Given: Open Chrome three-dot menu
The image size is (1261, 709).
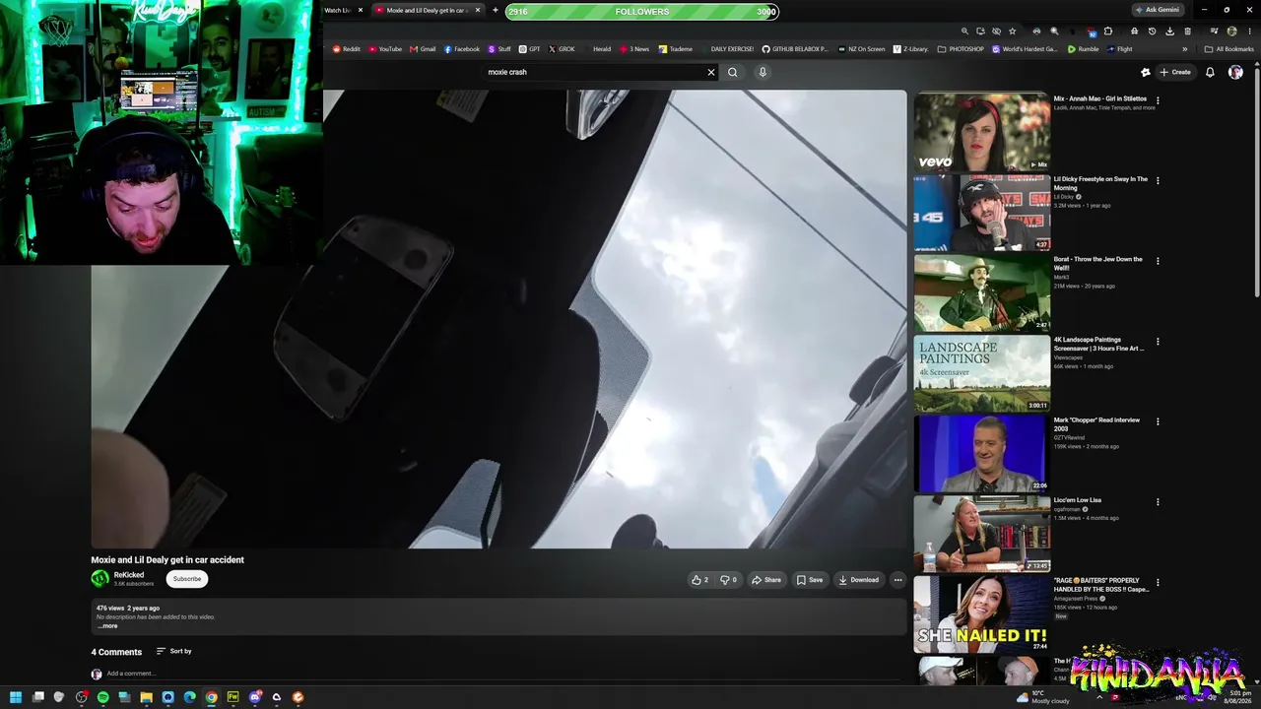Looking at the screenshot, I should tap(1248, 32).
